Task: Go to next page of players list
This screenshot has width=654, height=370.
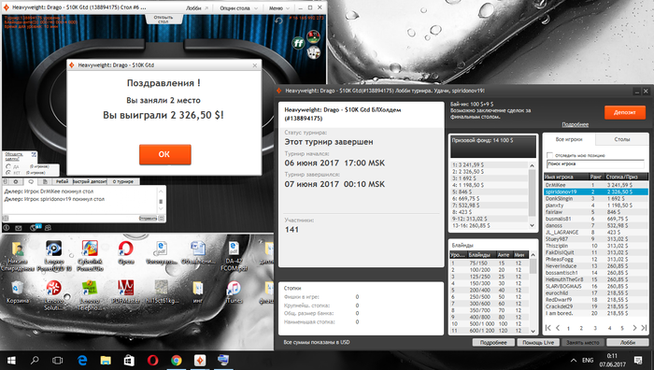Action: 634,328
